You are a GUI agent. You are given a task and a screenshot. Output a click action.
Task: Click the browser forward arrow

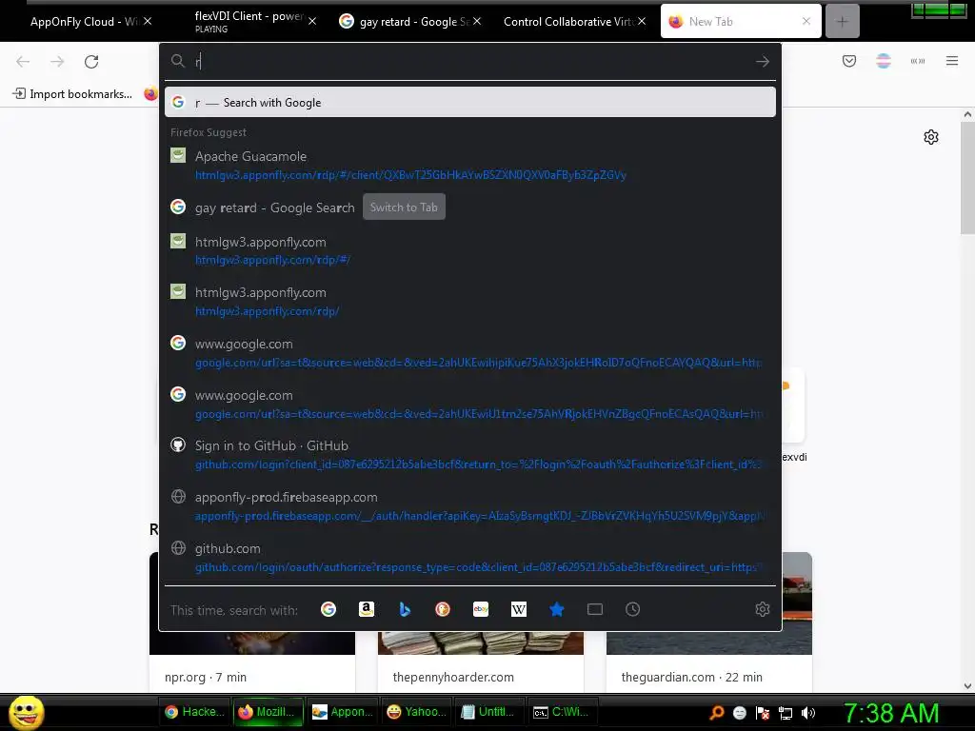click(57, 62)
